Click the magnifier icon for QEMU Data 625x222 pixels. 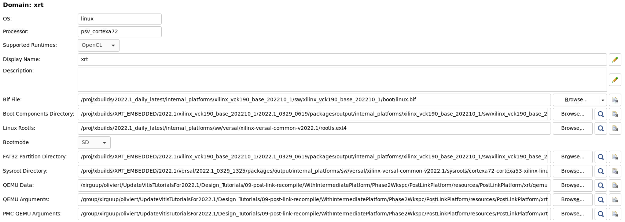[600, 185]
